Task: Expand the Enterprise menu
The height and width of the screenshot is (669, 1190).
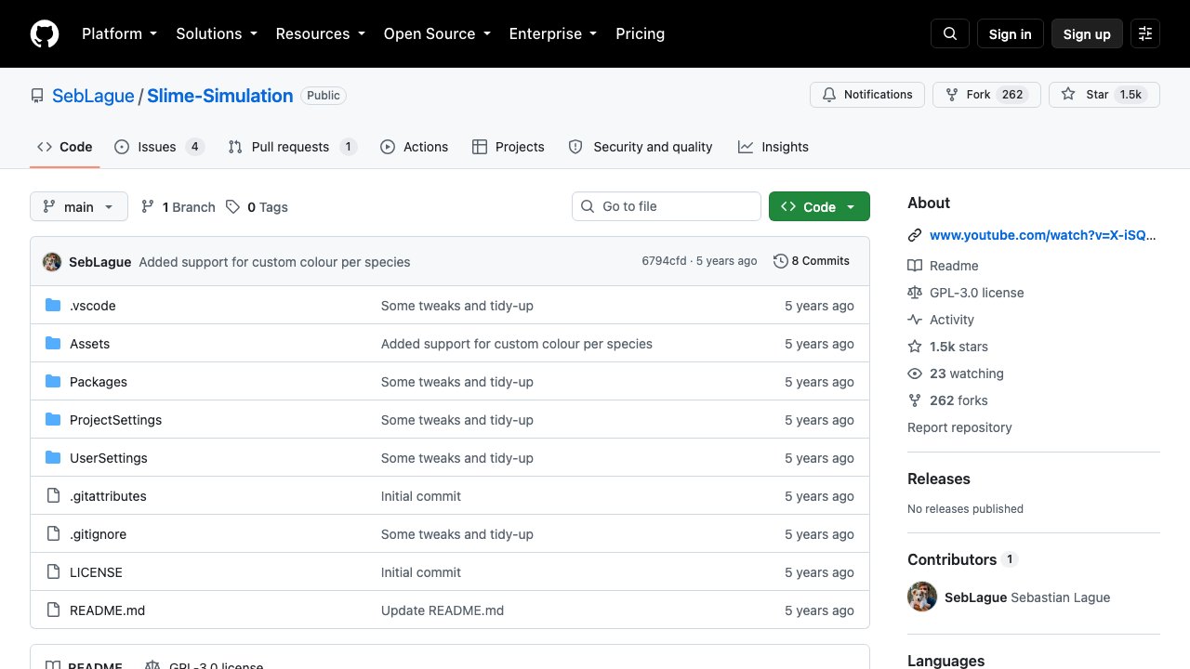Action: [x=552, y=33]
